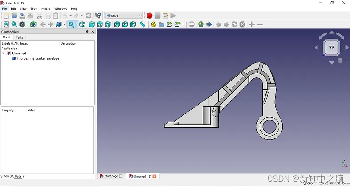Float the Combo View panel
Image resolution: width=350 pixels, height=187 pixels.
point(87,32)
